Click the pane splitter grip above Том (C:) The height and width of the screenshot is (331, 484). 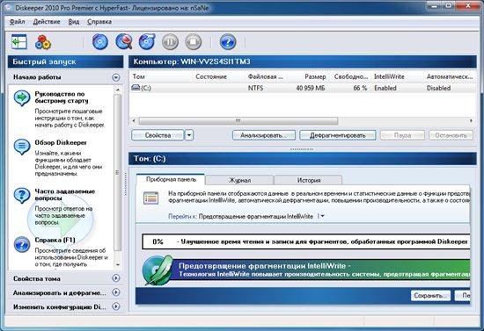[302, 149]
